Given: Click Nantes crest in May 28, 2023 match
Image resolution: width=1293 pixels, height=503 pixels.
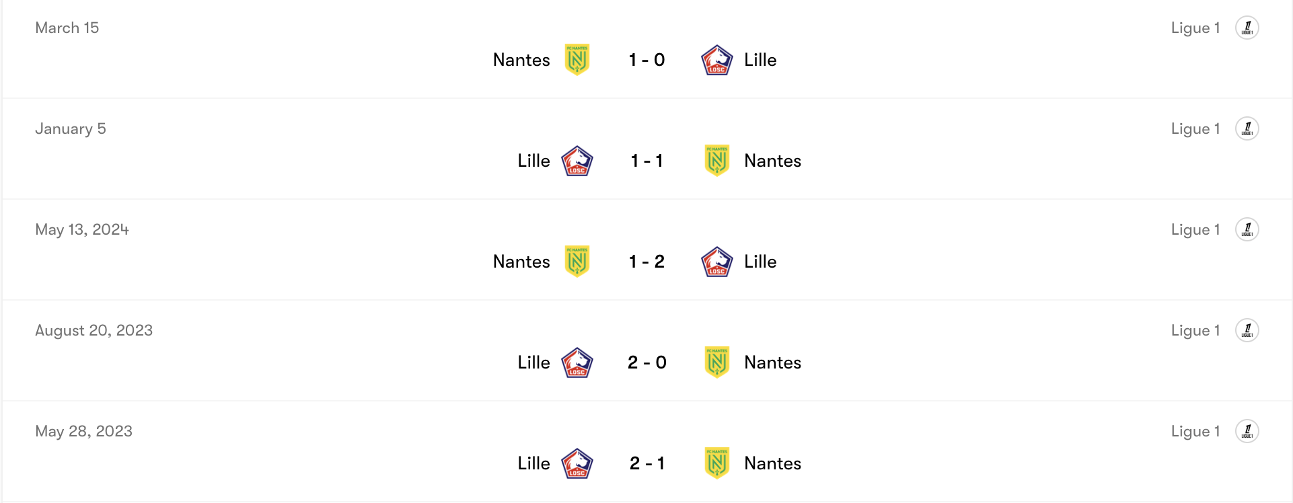Looking at the screenshot, I should click(716, 463).
